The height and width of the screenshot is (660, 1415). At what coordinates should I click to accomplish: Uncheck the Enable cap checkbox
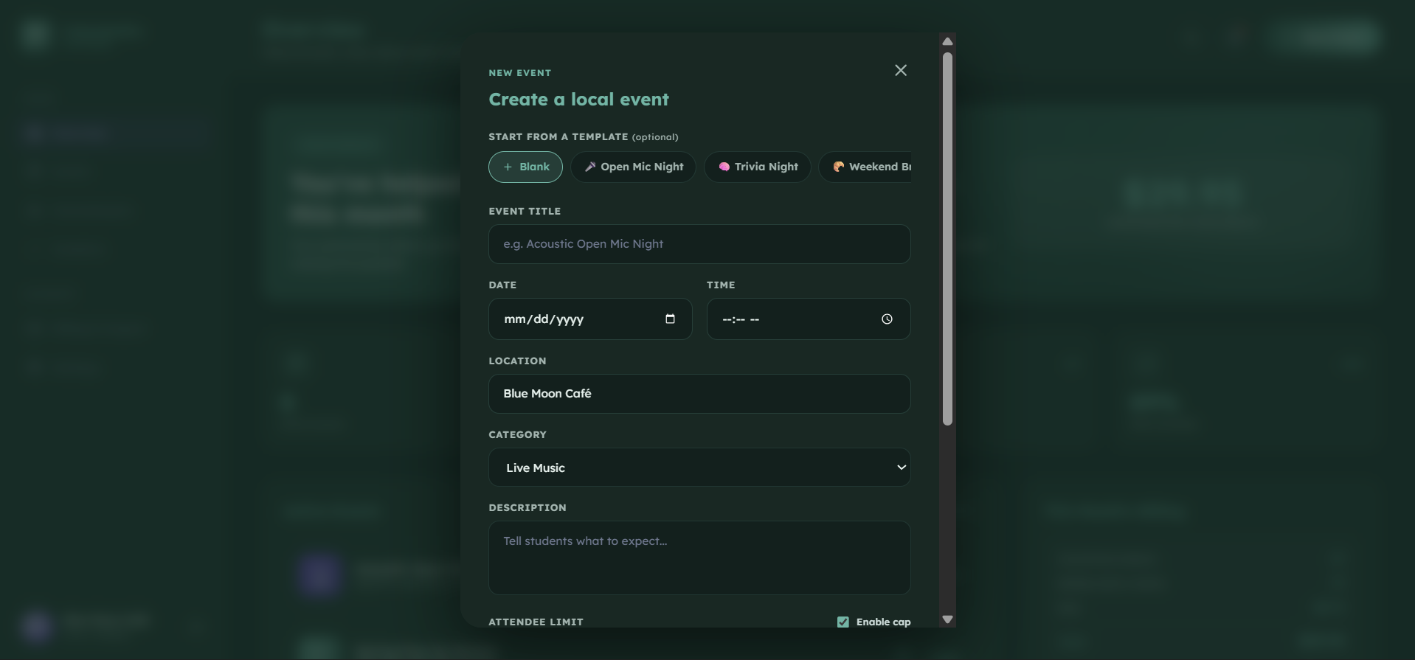point(843,622)
